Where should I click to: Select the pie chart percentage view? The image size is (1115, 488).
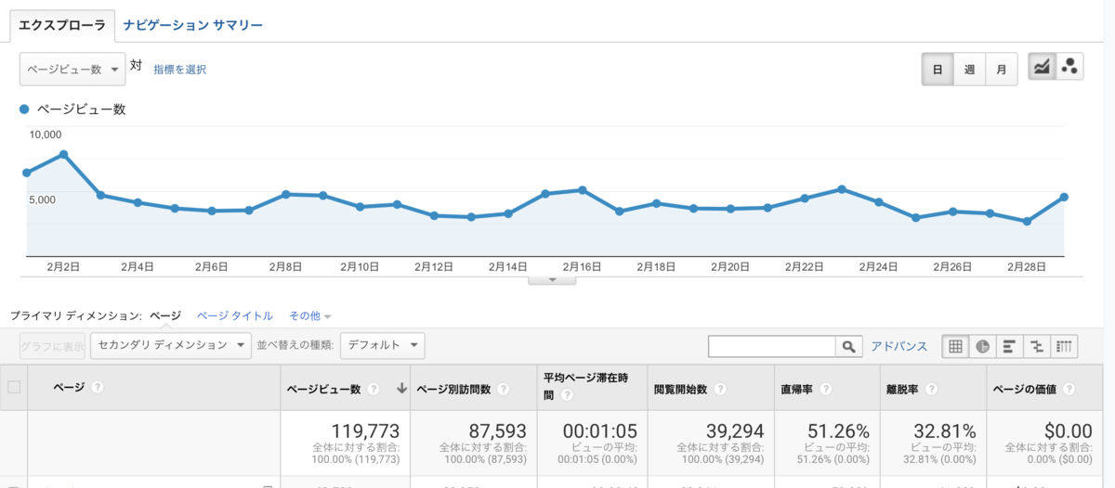tap(982, 346)
